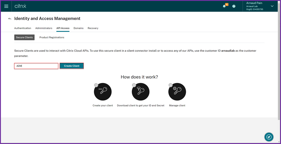Select the Secure Clients sub-tab

coord(24,37)
